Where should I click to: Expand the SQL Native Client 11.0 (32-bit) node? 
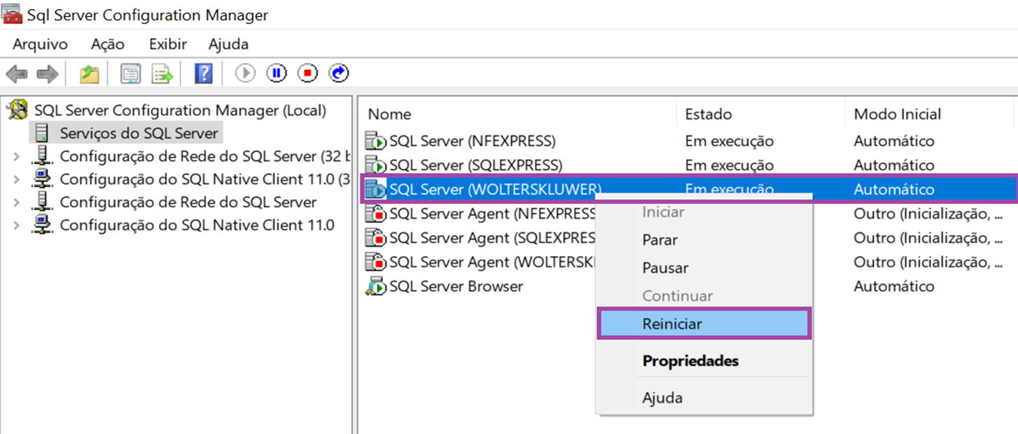pyautogui.click(x=17, y=179)
